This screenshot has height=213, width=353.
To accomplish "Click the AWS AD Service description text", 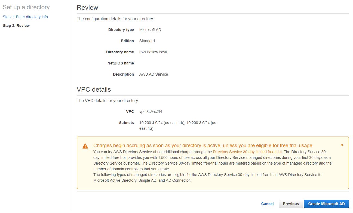I will click(x=154, y=74).
